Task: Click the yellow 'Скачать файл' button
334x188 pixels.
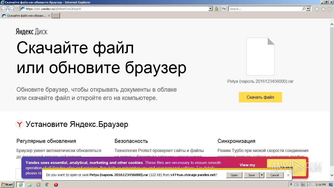Action: (260, 97)
